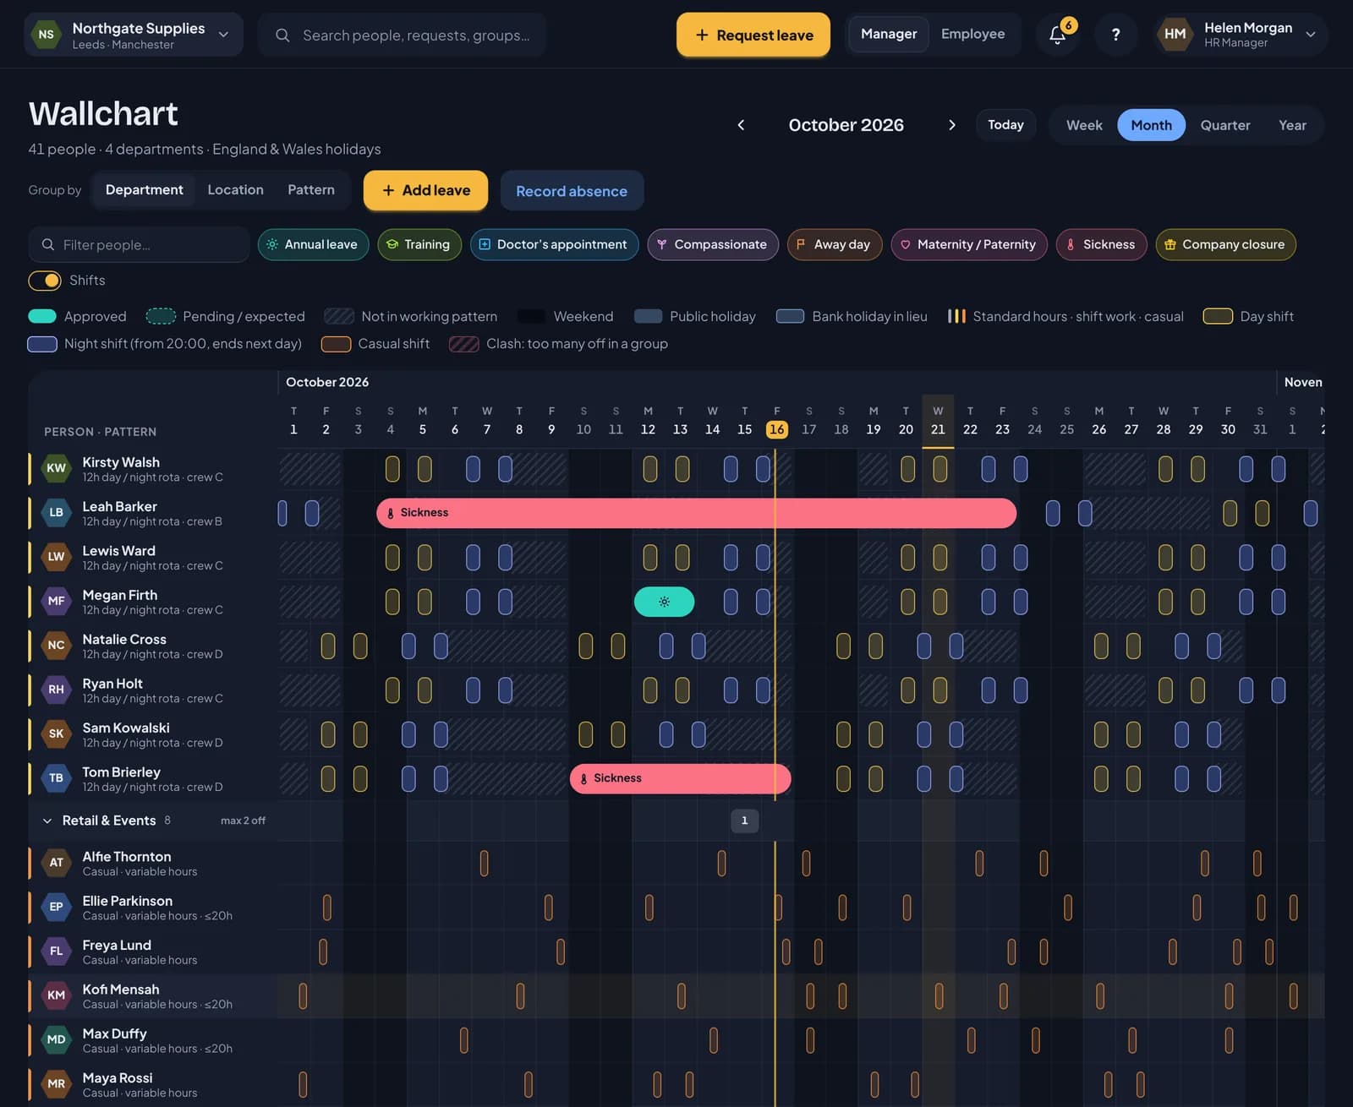Switch to Week view
Viewport: 1353px width, 1107px height.
coord(1084,125)
